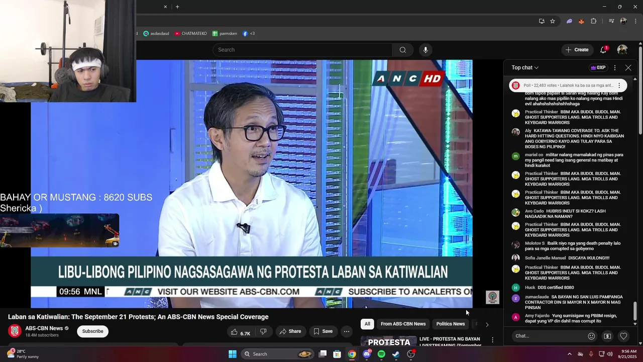Select the Politics News chip
Viewport: 643px width, 362px height.
(x=451, y=324)
